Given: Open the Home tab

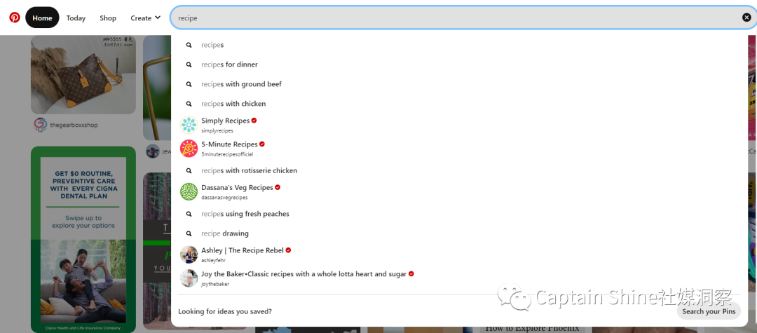Looking at the screenshot, I should [42, 18].
